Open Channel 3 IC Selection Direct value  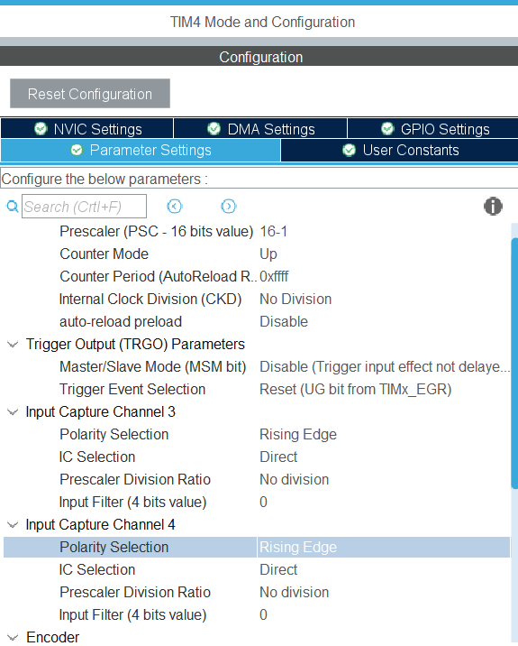coord(278,457)
